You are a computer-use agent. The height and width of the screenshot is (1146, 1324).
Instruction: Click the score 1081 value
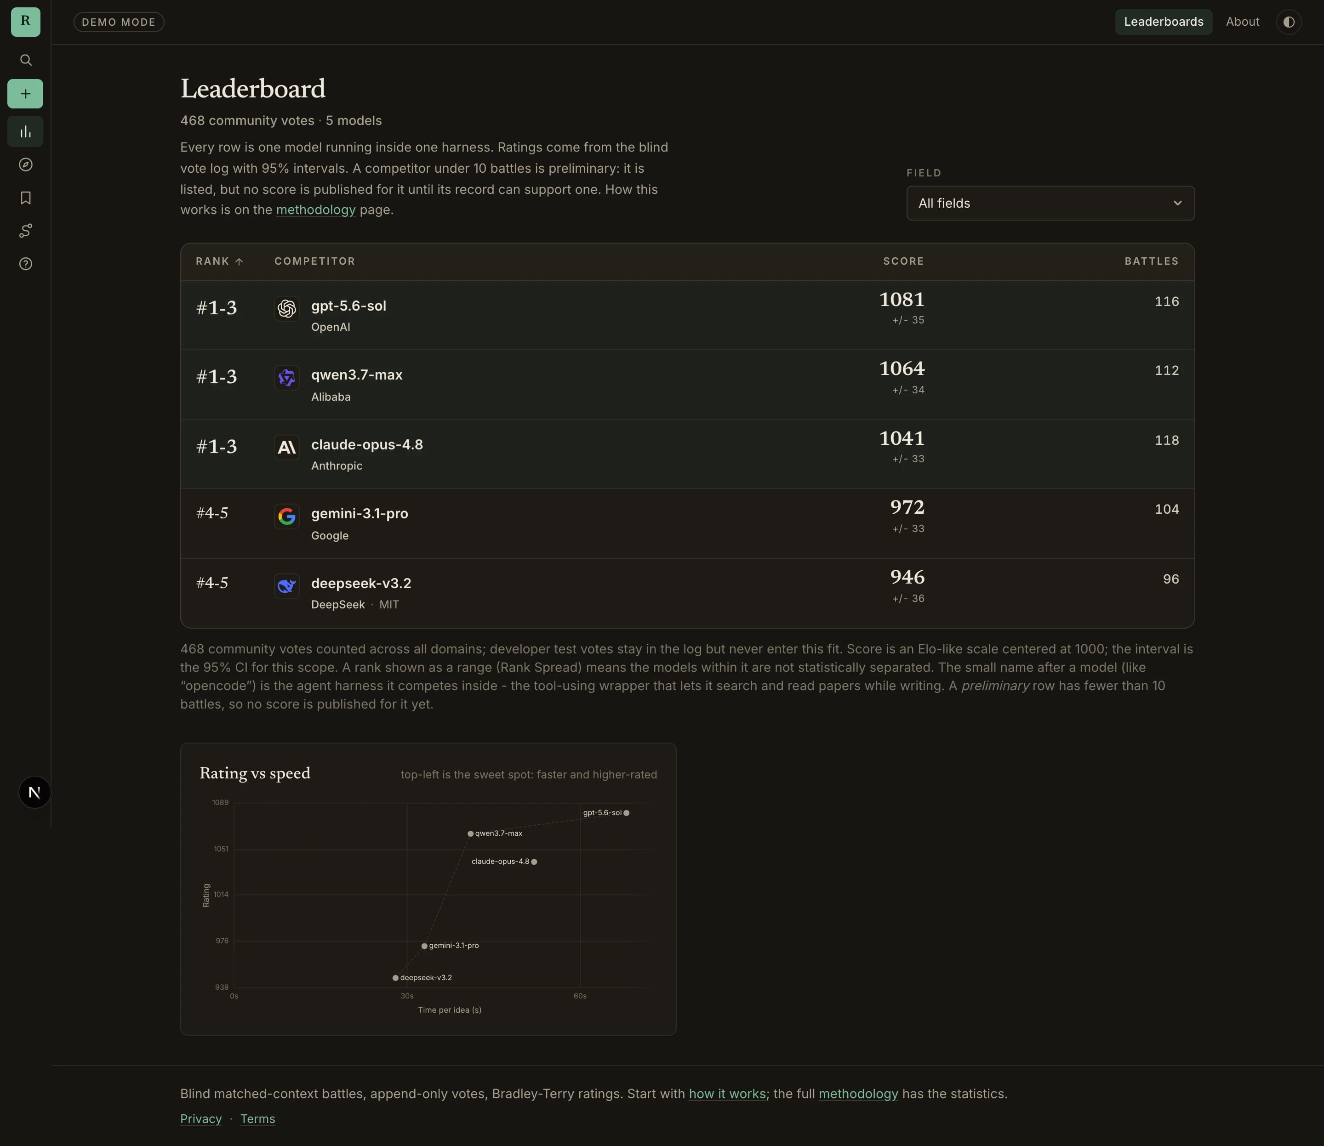tap(902, 299)
